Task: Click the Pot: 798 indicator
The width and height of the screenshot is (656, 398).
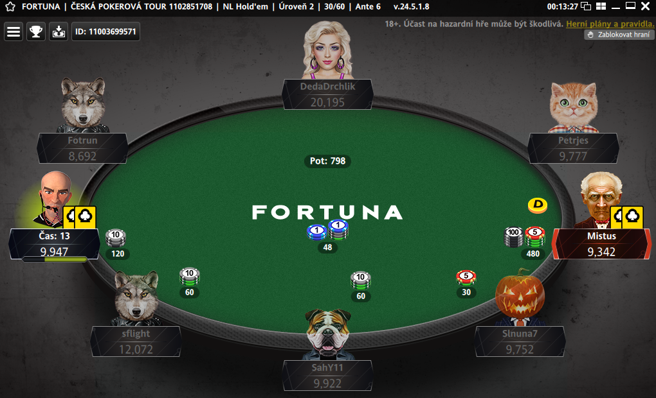Action: coord(327,160)
